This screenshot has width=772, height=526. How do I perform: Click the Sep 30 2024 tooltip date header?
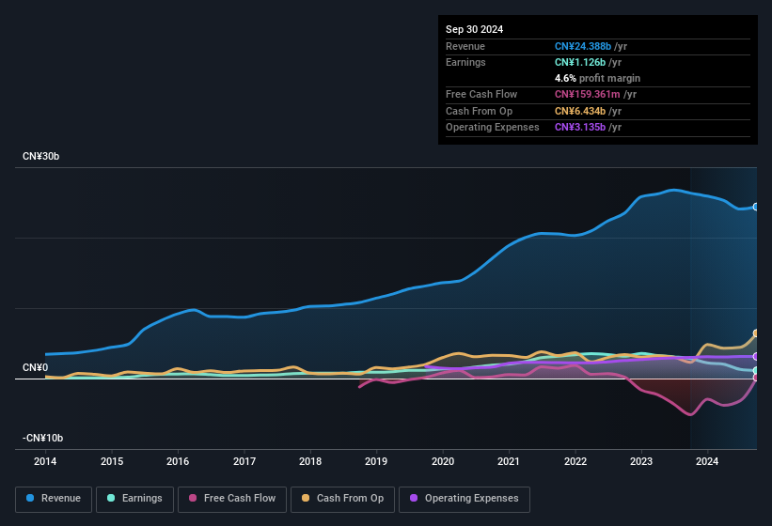pyautogui.click(x=474, y=29)
